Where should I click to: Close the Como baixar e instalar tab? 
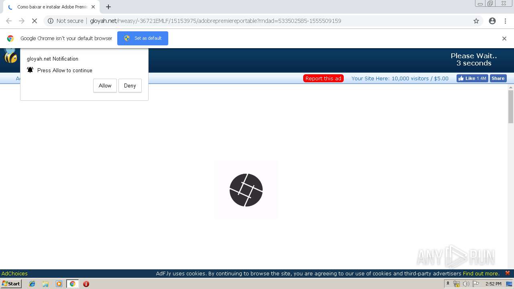(x=93, y=7)
